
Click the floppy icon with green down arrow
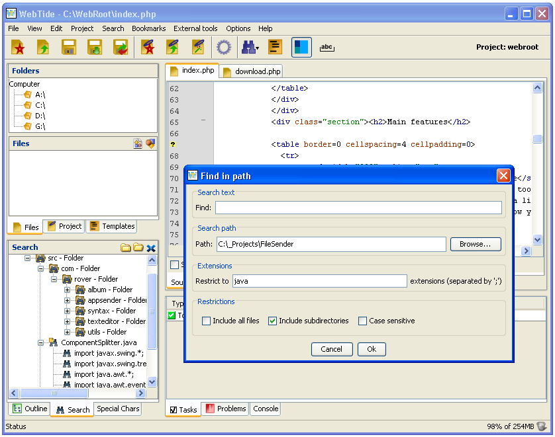pos(95,47)
